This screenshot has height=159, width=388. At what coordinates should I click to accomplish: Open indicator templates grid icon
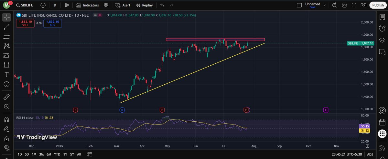click(x=106, y=5)
